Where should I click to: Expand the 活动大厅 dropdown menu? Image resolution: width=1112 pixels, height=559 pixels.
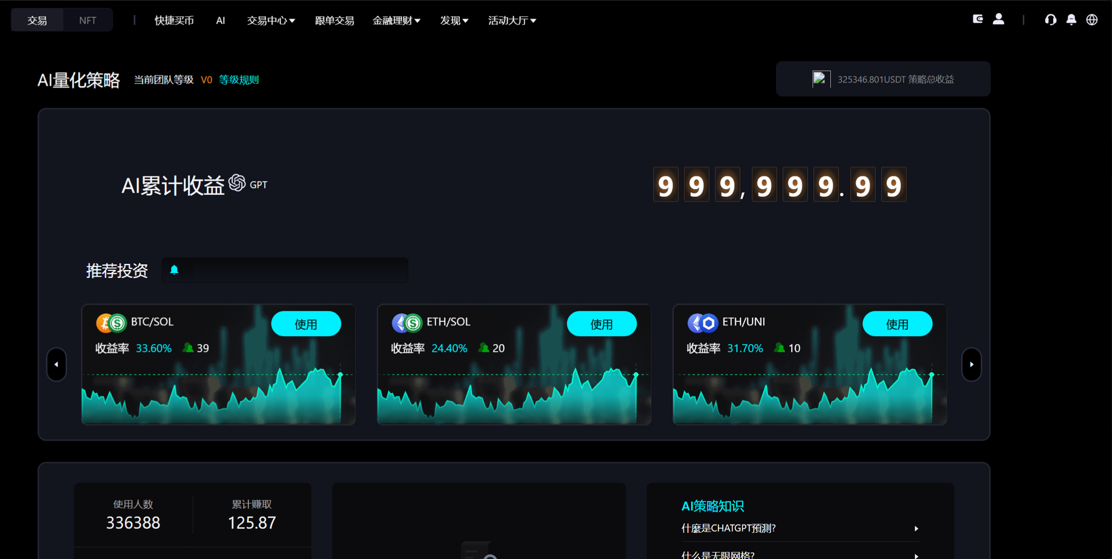coord(512,20)
